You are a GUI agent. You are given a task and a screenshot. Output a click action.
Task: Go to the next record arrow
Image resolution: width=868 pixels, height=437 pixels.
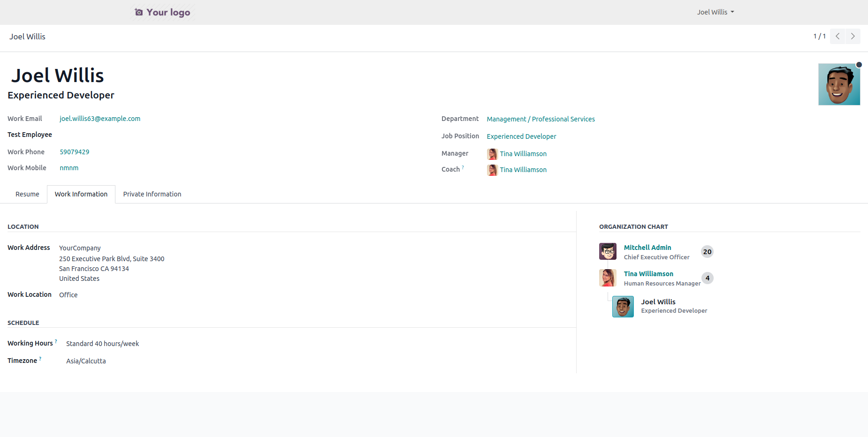[853, 36]
